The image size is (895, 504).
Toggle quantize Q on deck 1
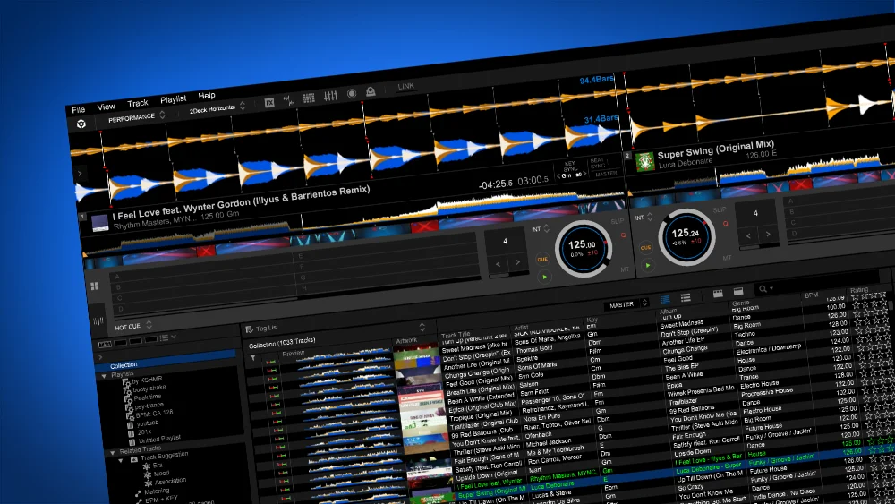point(624,235)
